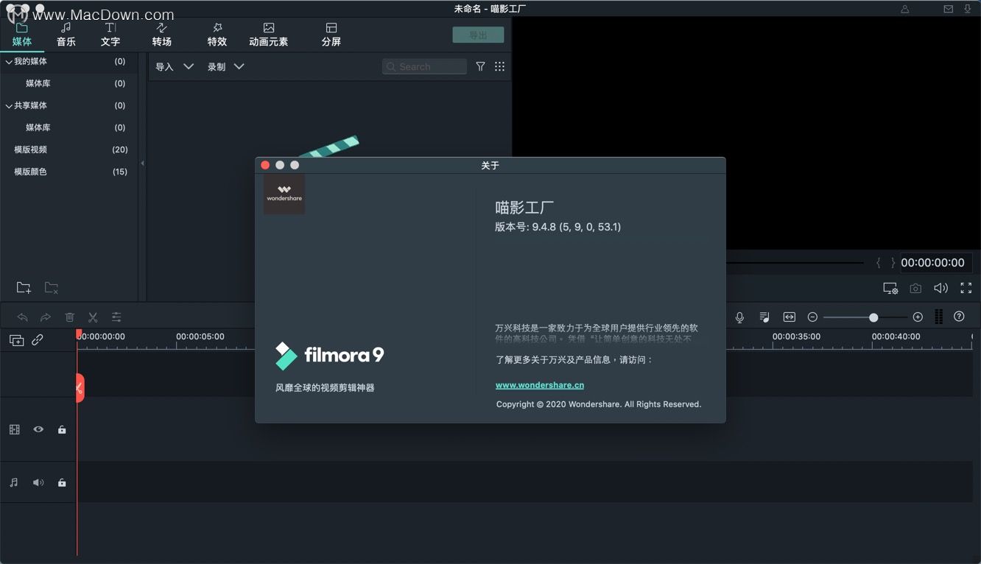Click the audio track music note icon

pyautogui.click(x=14, y=482)
